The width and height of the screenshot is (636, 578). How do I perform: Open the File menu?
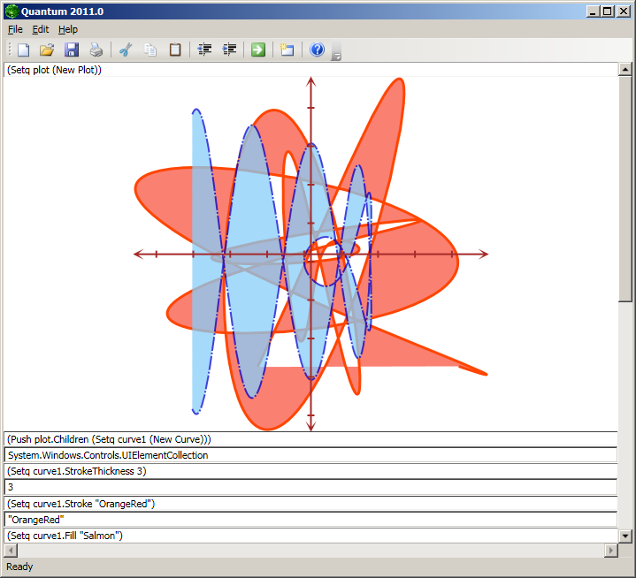15,29
